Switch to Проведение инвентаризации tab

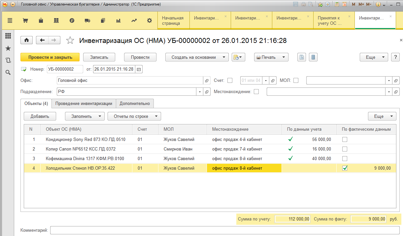pos(84,103)
